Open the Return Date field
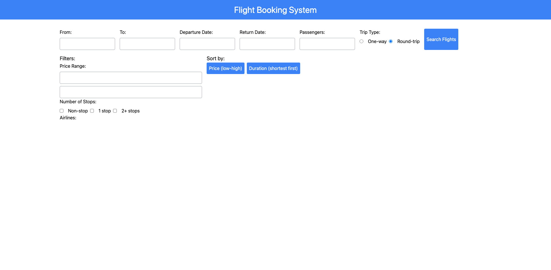 (267, 44)
